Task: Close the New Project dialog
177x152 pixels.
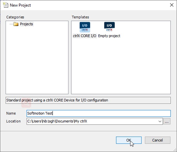Action: click(172, 5)
